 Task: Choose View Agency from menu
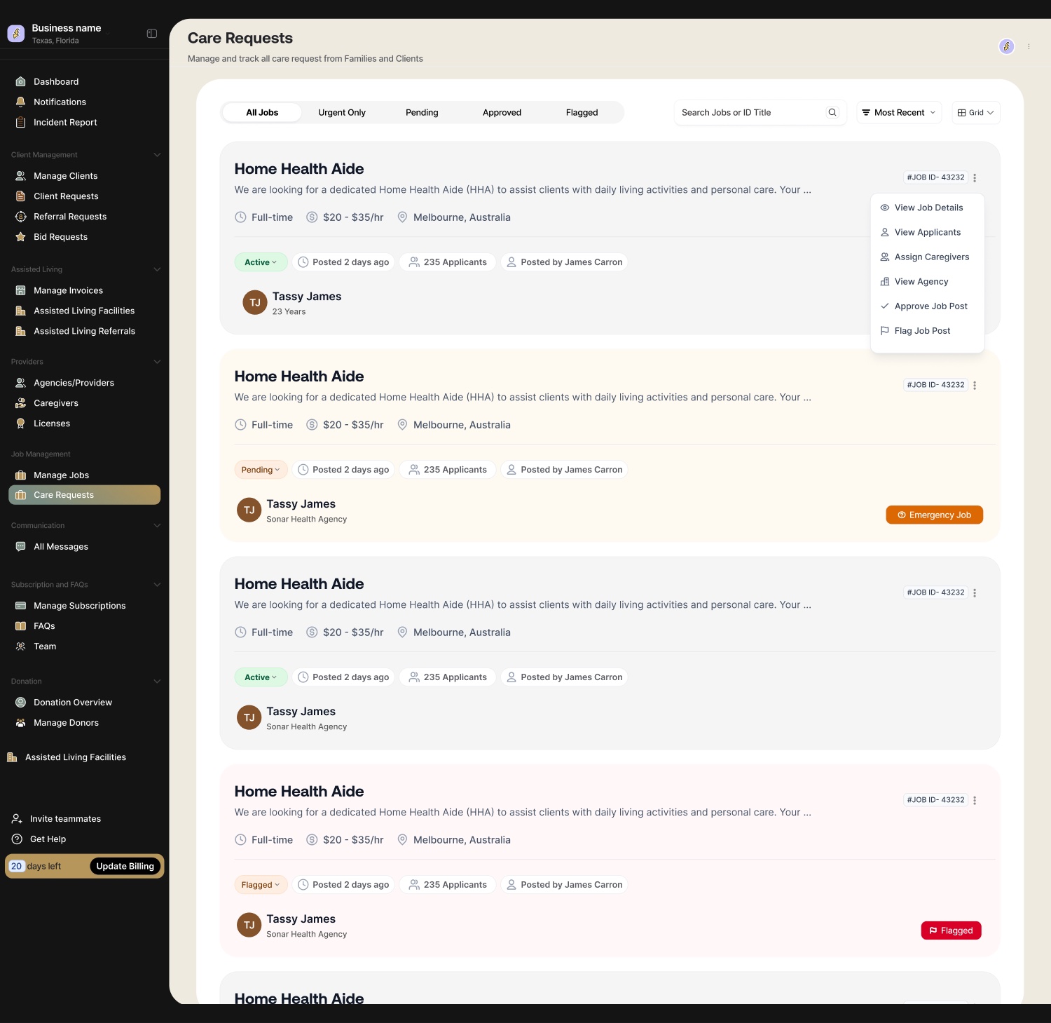tap(928, 281)
